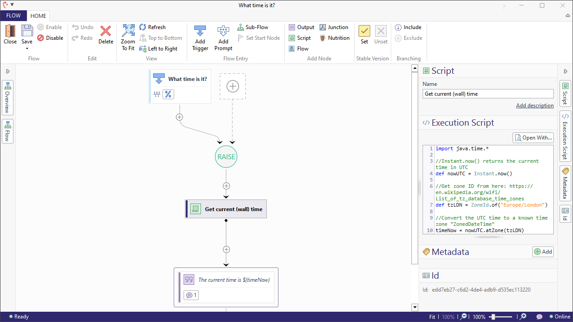This screenshot has height=322, width=573.
Task: Insert node via plus below the trigger
Action: [x=180, y=117]
